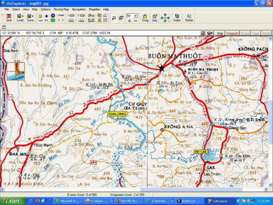
Task: Open the View menu
Action: point(26,9)
